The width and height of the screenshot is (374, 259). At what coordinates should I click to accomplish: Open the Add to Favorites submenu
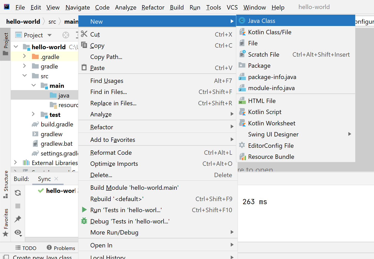158,140
